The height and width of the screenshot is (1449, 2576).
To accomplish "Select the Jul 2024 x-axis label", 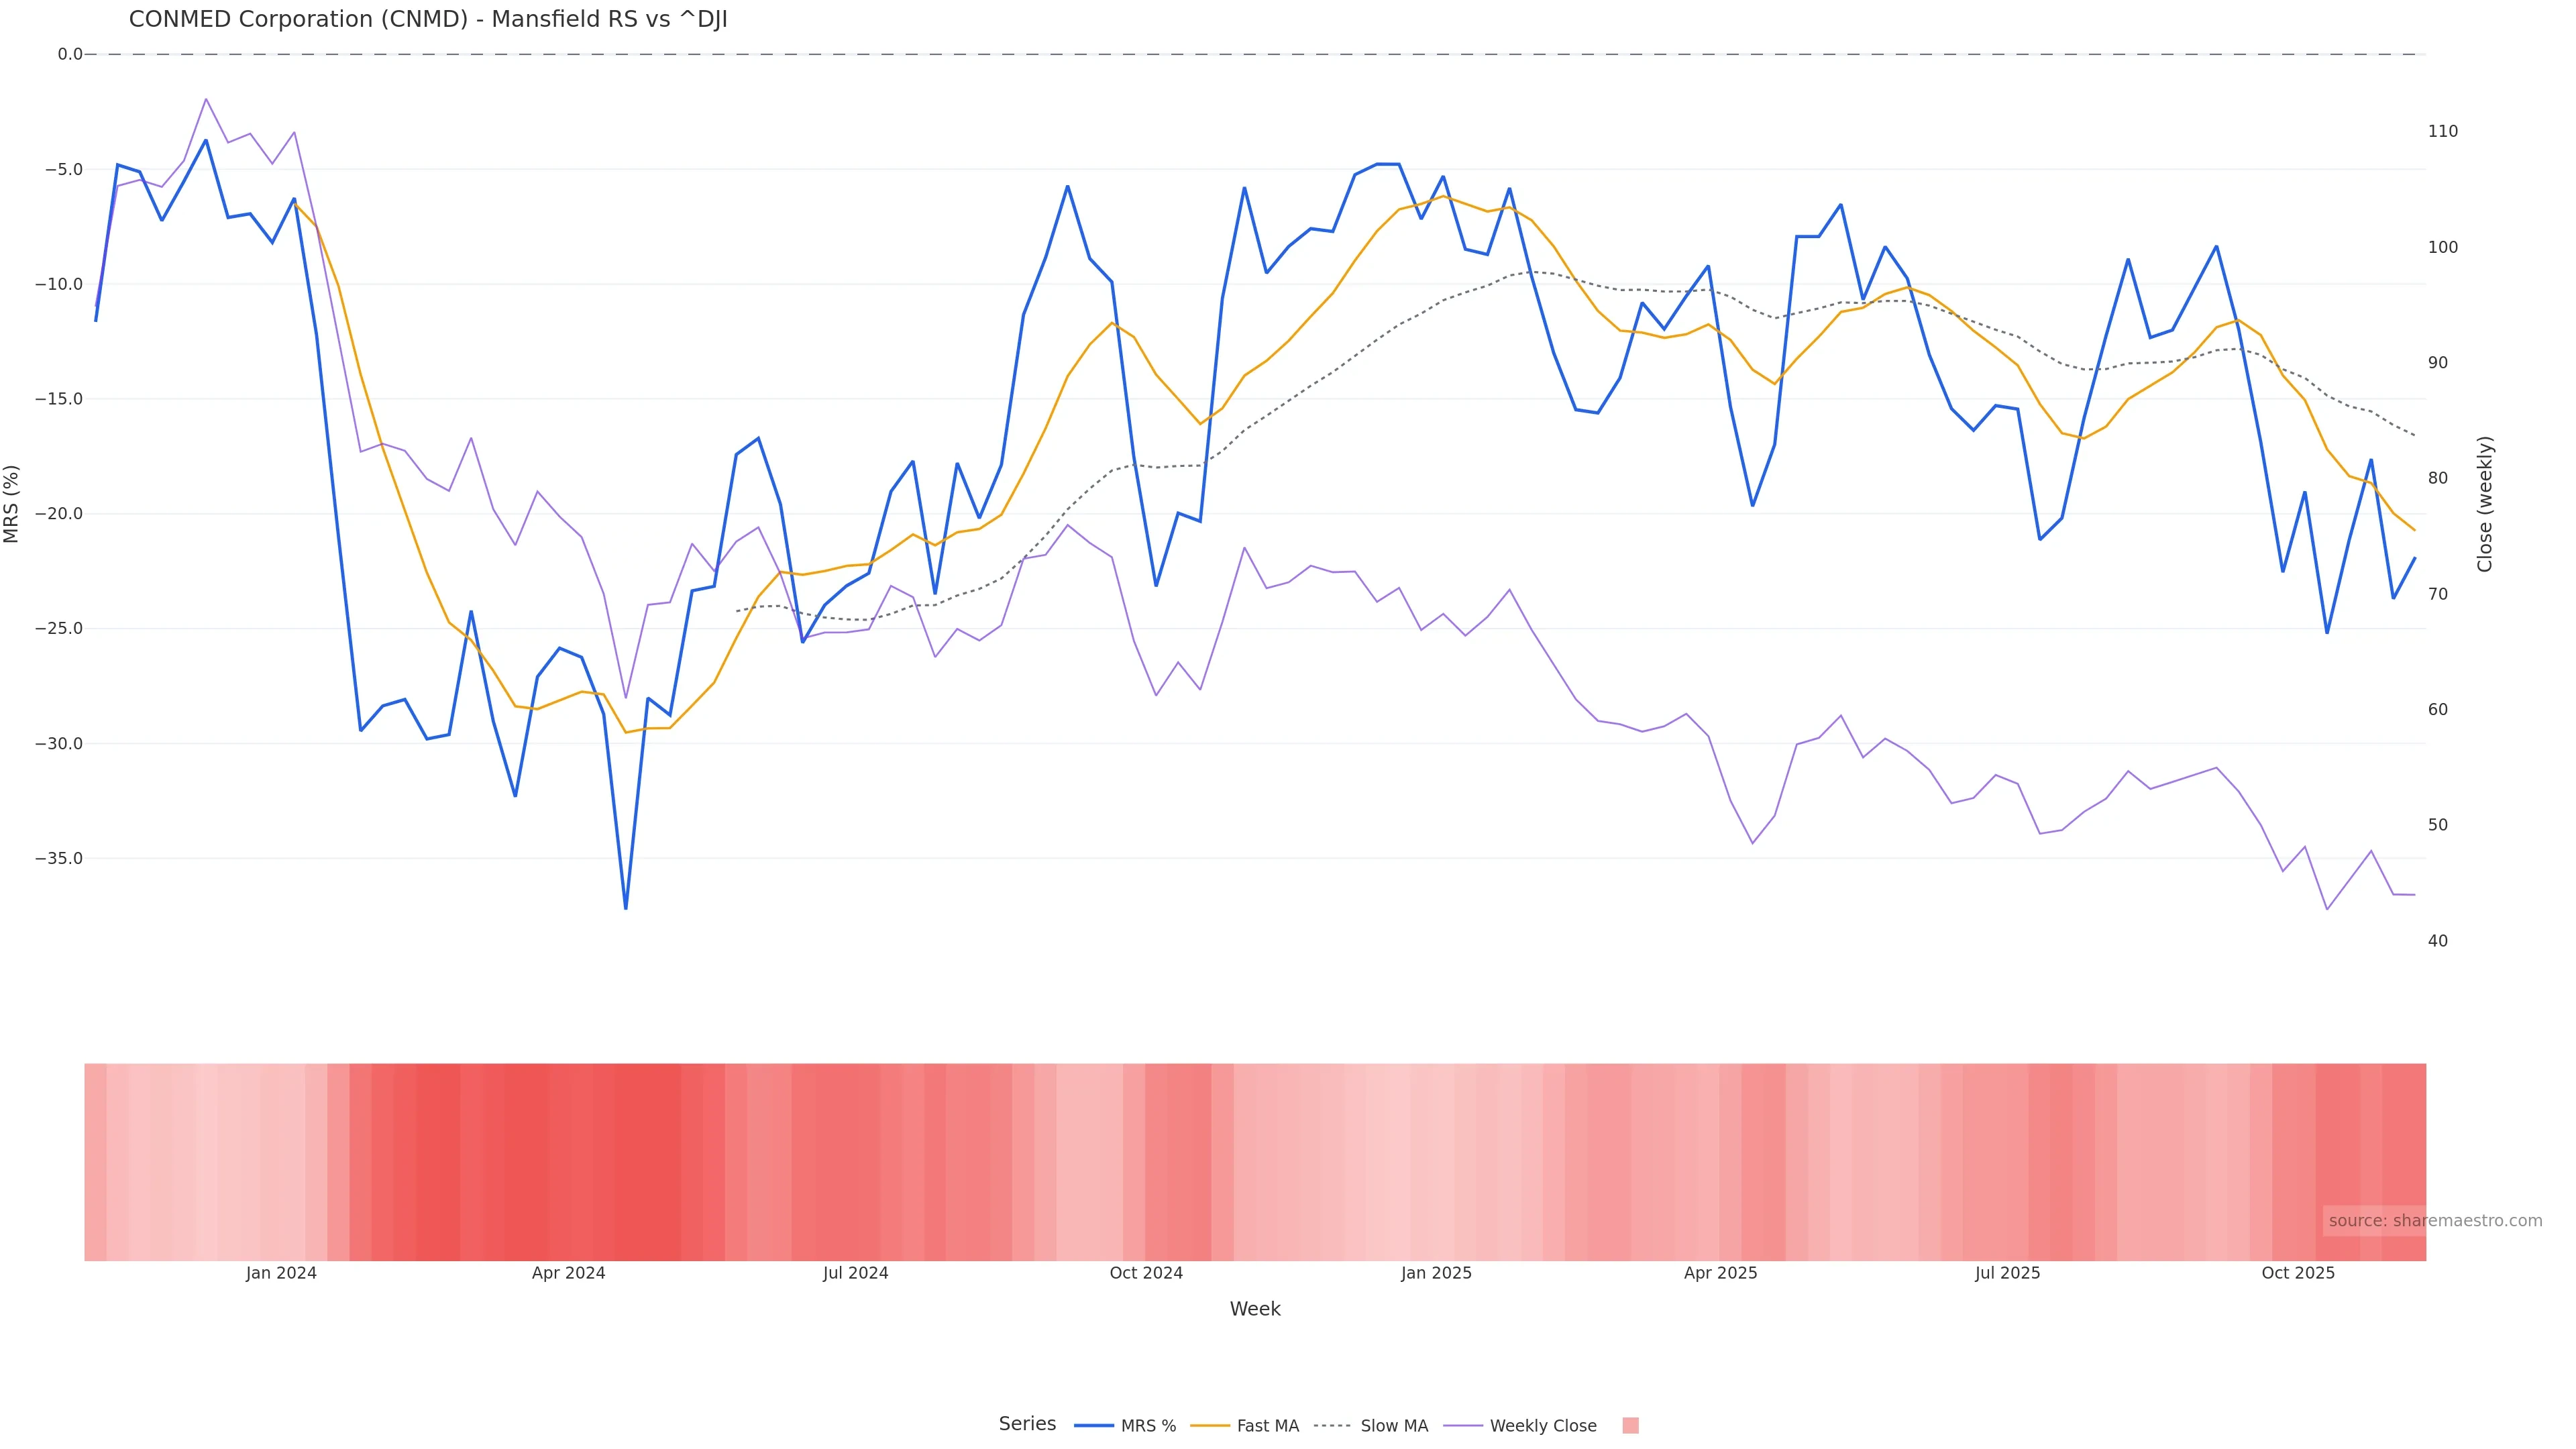I will (x=855, y=1273).
